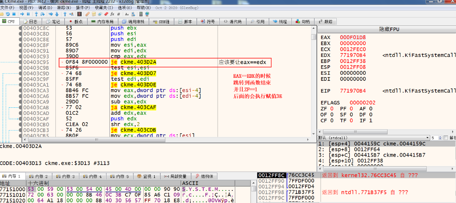Switch to the SEH链 tab
This screenshot has width=456, height=203.
(161, 22)
